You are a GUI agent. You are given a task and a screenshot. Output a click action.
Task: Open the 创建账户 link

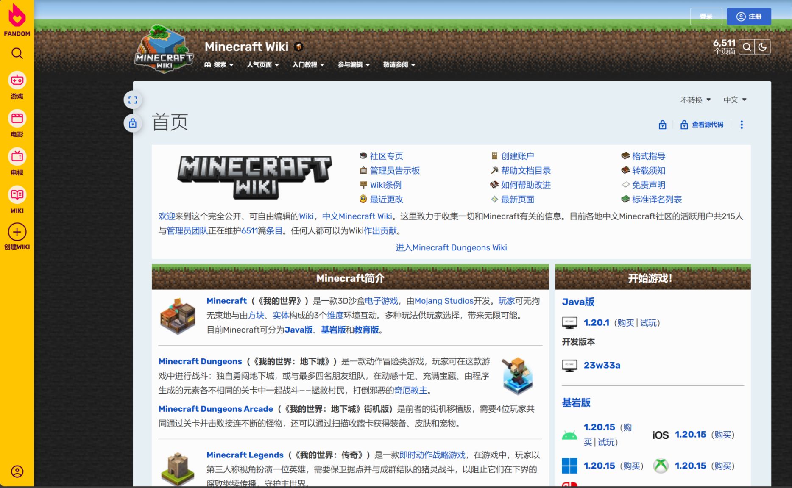[x=517, y=156]
